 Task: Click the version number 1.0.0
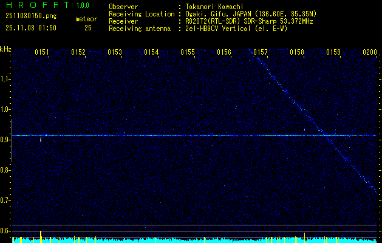pos(83,5)
